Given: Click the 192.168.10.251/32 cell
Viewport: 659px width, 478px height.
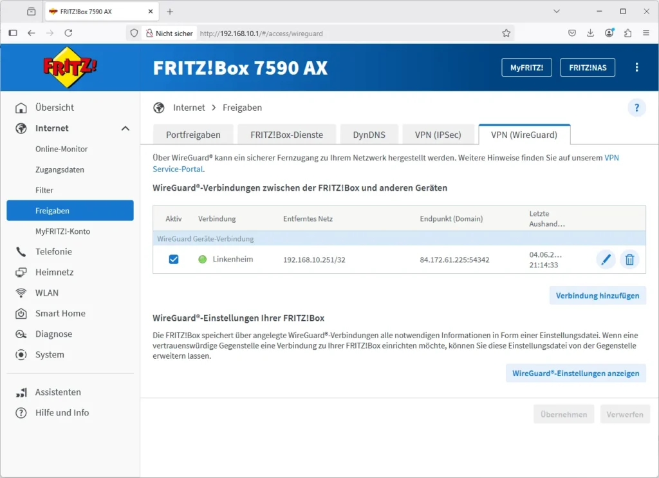Looking at the screenshot, I should pos(314,260).
